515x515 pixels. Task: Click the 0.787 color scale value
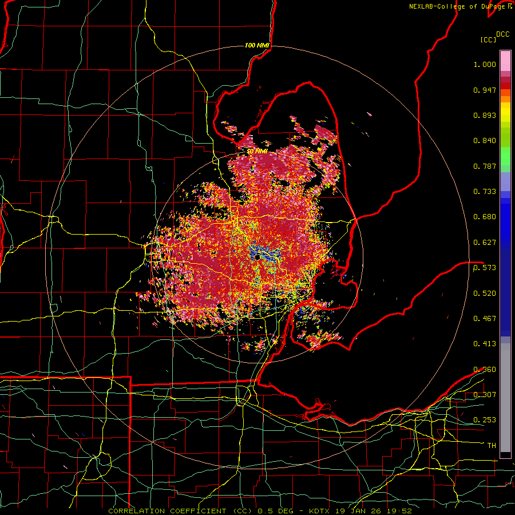click(x=485, y=166)
